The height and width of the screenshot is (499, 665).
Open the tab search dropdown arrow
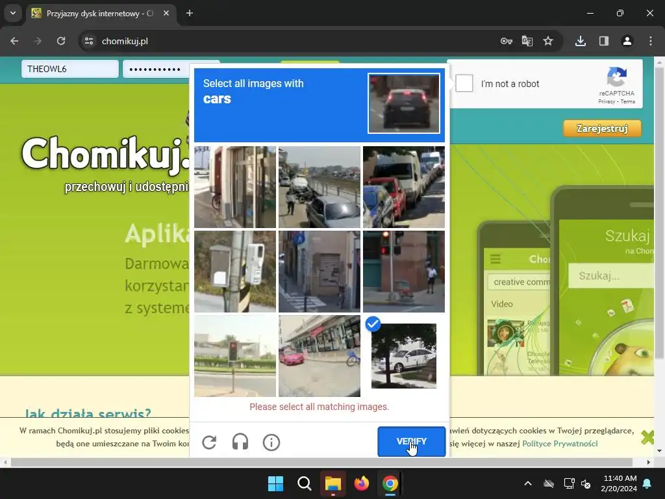(x=13, y=13)
